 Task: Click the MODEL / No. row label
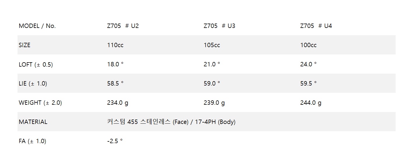tap(37, 26)
